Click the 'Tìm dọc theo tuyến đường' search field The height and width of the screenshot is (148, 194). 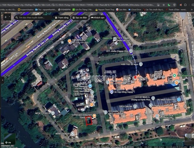[x=33, y=18]
